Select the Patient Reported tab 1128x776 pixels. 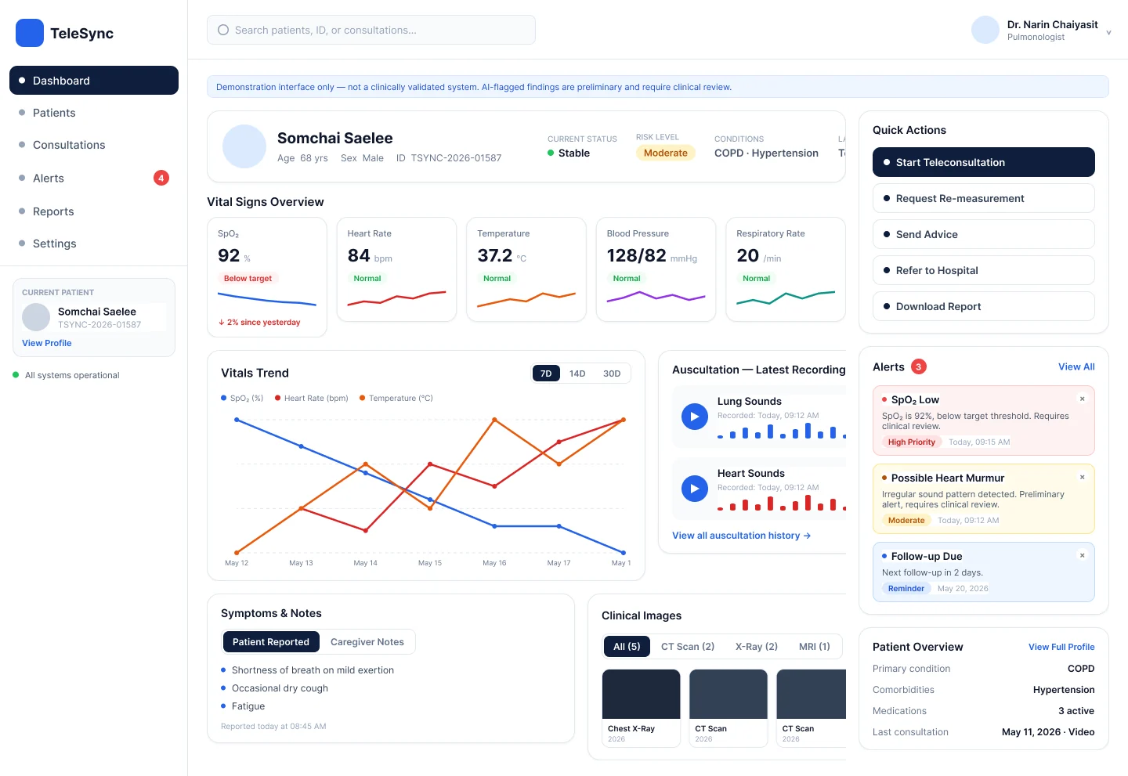[271, 642]
